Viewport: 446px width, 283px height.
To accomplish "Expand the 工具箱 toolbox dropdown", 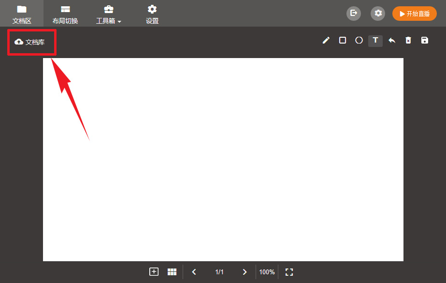I will pyautogui.click(x=109, y=14).
